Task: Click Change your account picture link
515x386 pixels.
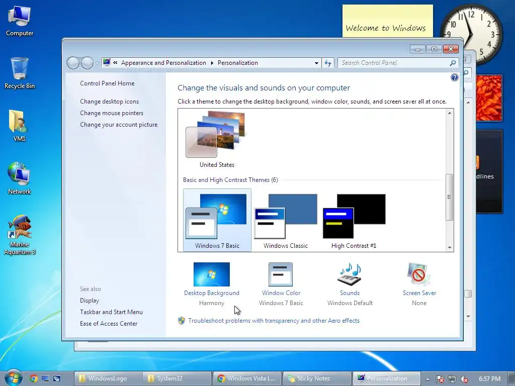Action: tap(119, 125)
